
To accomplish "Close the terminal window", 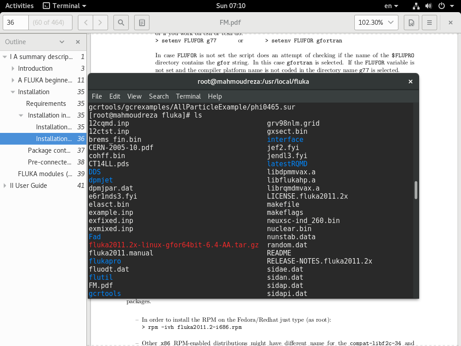I will pos(411,82).
